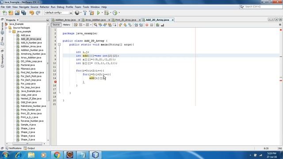Select Fibonacci.java in the project tree
The image size is (283, 159).
28,69
